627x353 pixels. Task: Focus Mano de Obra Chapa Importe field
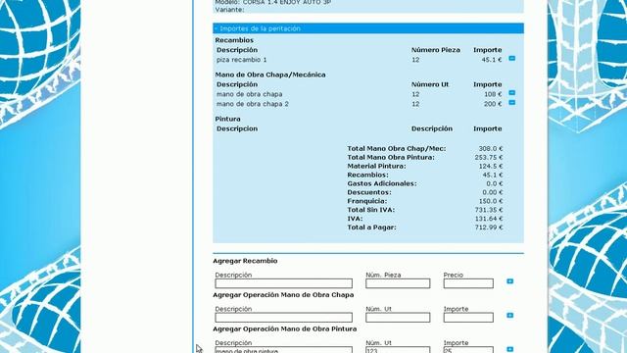[468, 318]
